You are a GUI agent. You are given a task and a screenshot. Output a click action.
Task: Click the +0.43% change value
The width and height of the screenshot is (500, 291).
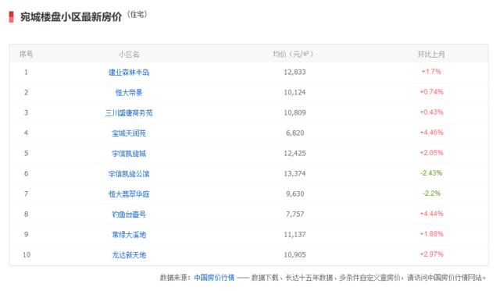click(431, 112)
